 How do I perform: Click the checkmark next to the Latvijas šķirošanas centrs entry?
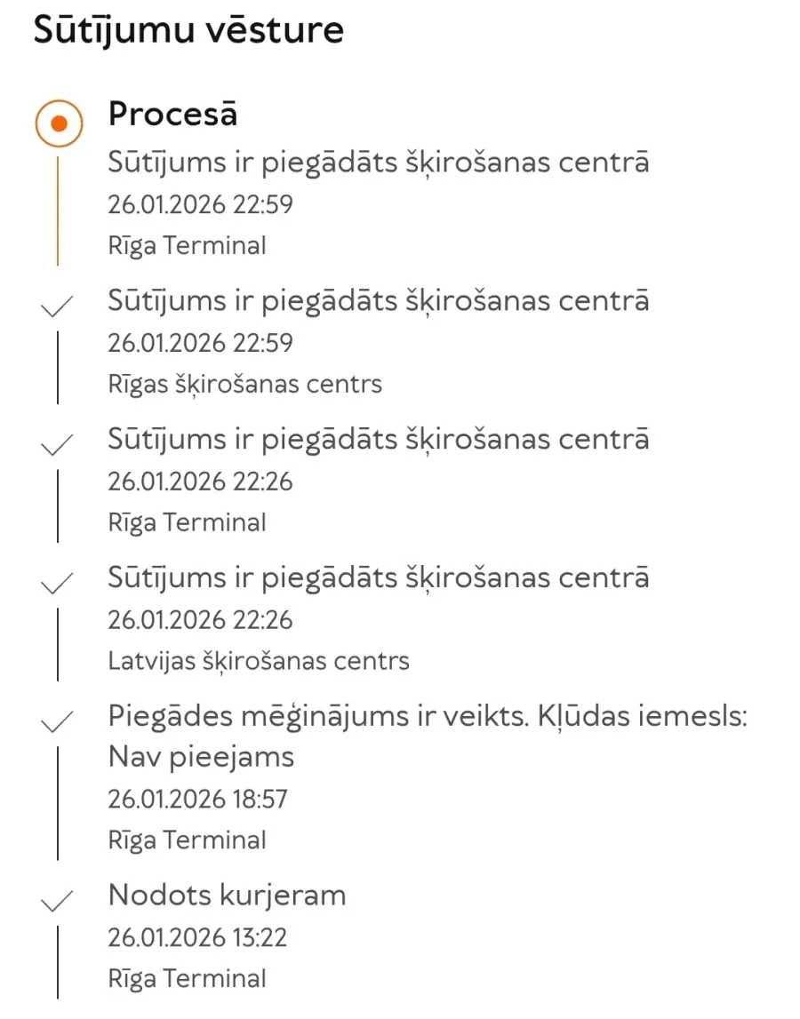(58, 583)
